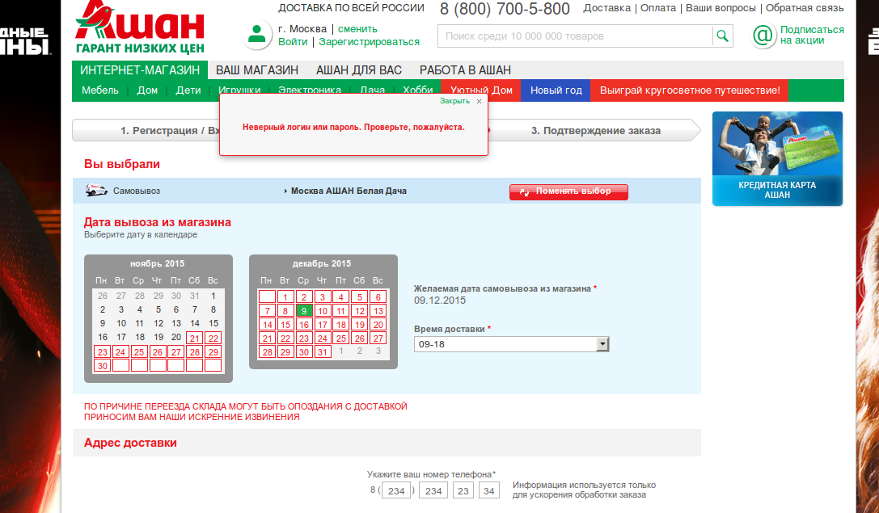Open the Оплата header link
Image resolution: width=879 pixels, height=513 pixels.
[658, 8]
